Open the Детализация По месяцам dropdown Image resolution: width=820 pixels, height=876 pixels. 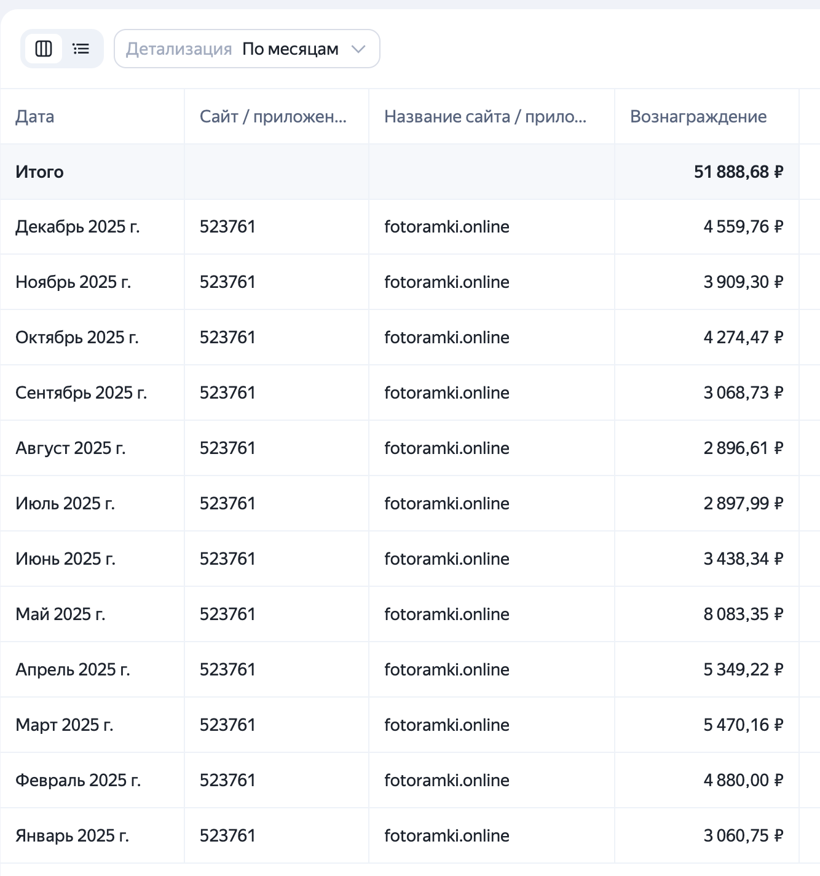tap(246, 49)
